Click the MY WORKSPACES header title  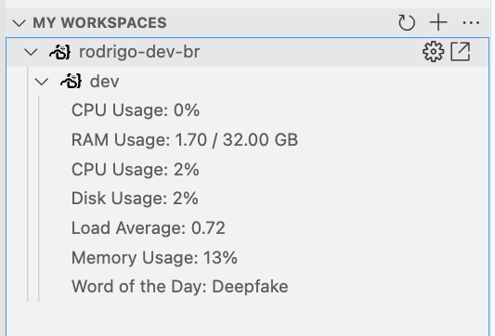(x=99, y=22)
